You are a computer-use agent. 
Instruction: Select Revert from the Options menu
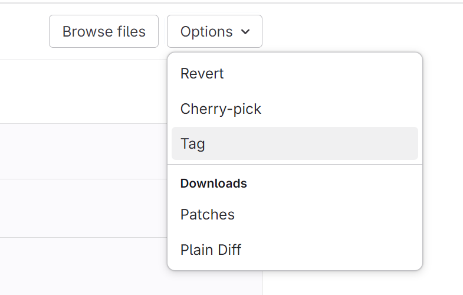[x=202, y=74]
